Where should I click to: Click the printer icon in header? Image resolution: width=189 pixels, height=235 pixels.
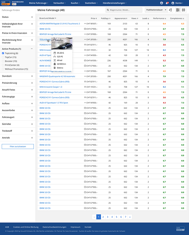click(x=161, y=3)
